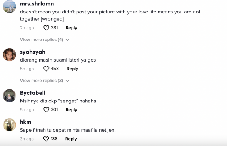Like hkm's comment with heart icon
This screenshot has height=146, width=227.
46,139
